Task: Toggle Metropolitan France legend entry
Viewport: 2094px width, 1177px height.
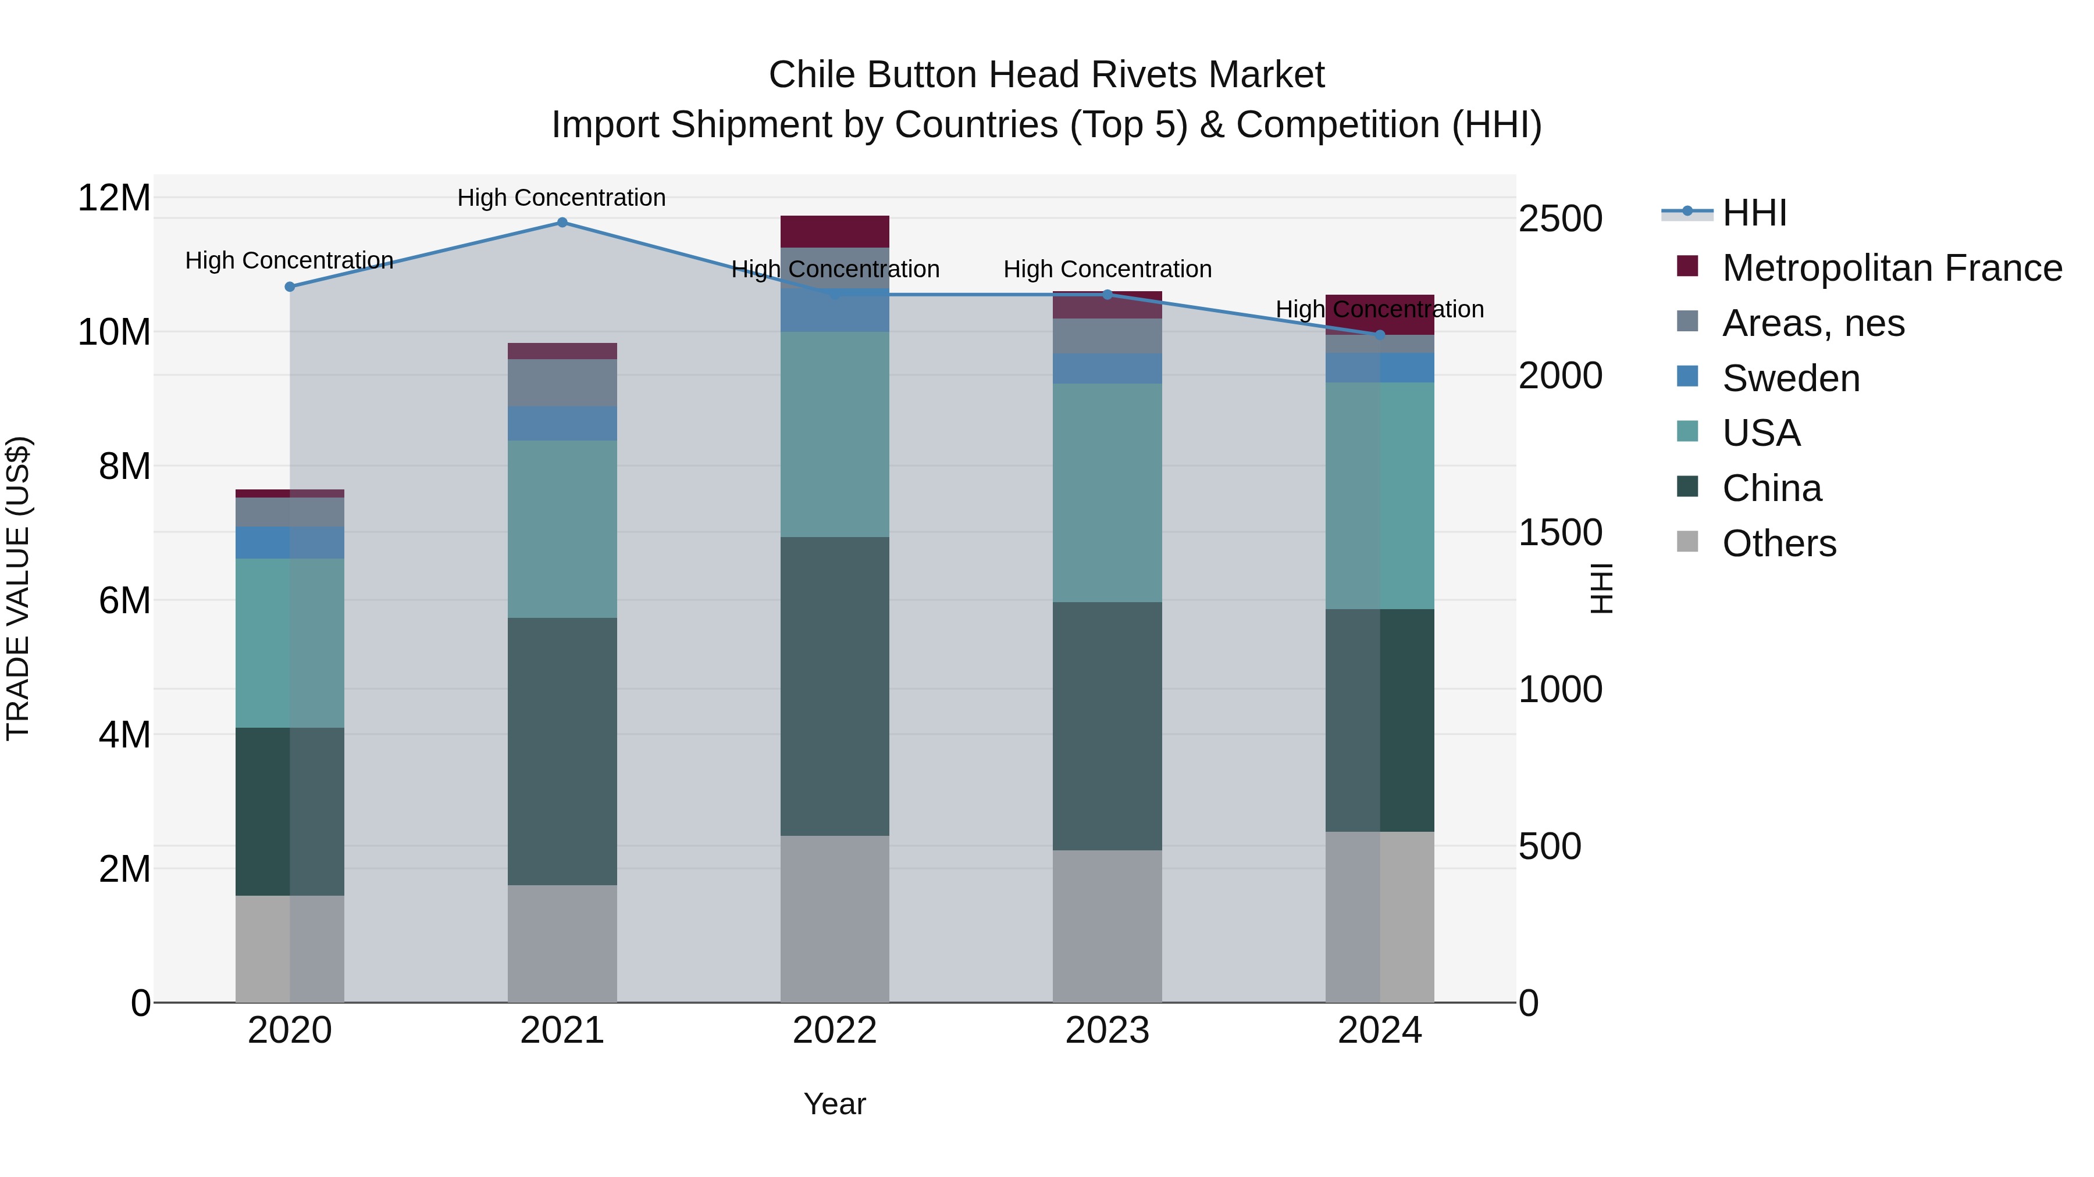Action: (1869, 268)
